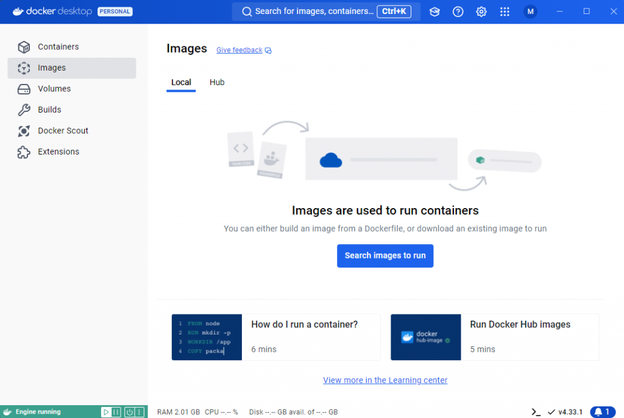
Task: Open the notifications bell
Action: tap(603, 412)
